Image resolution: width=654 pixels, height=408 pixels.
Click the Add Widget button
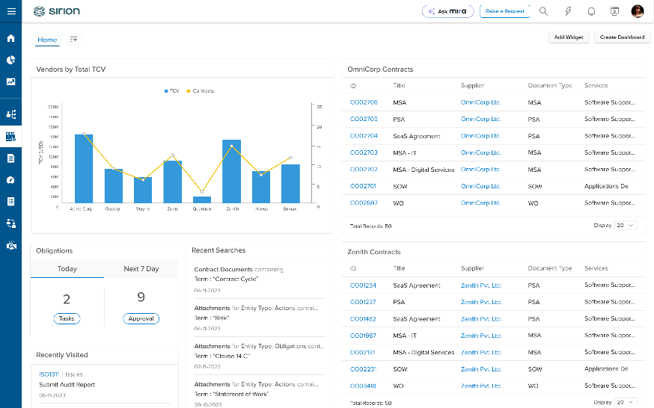click(569, 37)
